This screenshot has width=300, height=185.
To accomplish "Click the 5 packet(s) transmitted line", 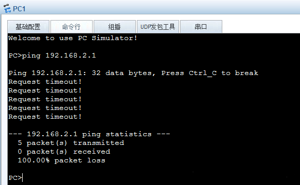I will click(71, 143).
